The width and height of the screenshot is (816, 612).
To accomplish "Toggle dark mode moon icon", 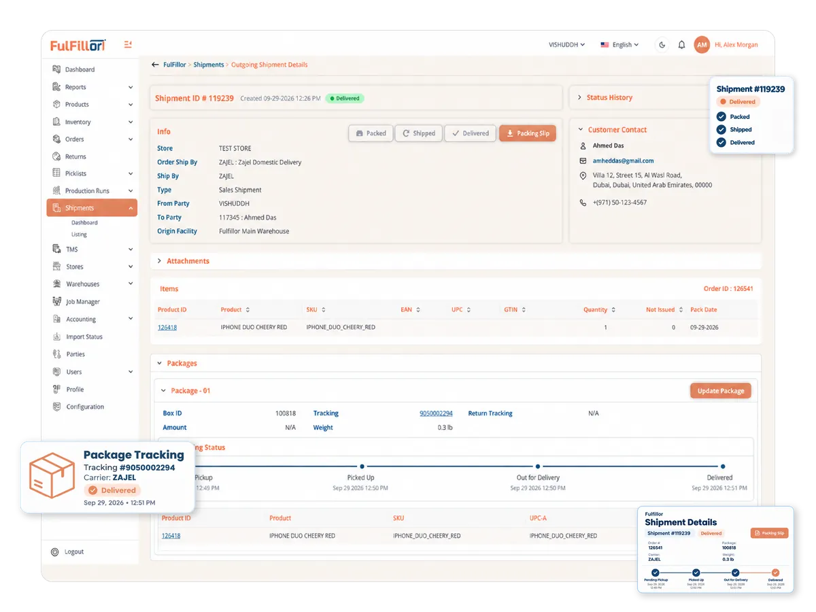I will coord(662,45).
